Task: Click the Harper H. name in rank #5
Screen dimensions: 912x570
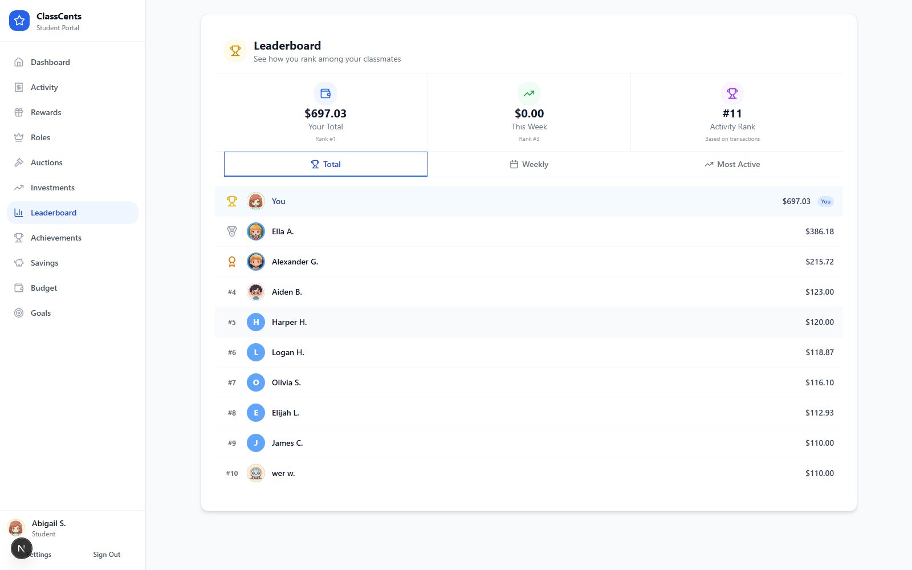Action: (x=289, y=322)
